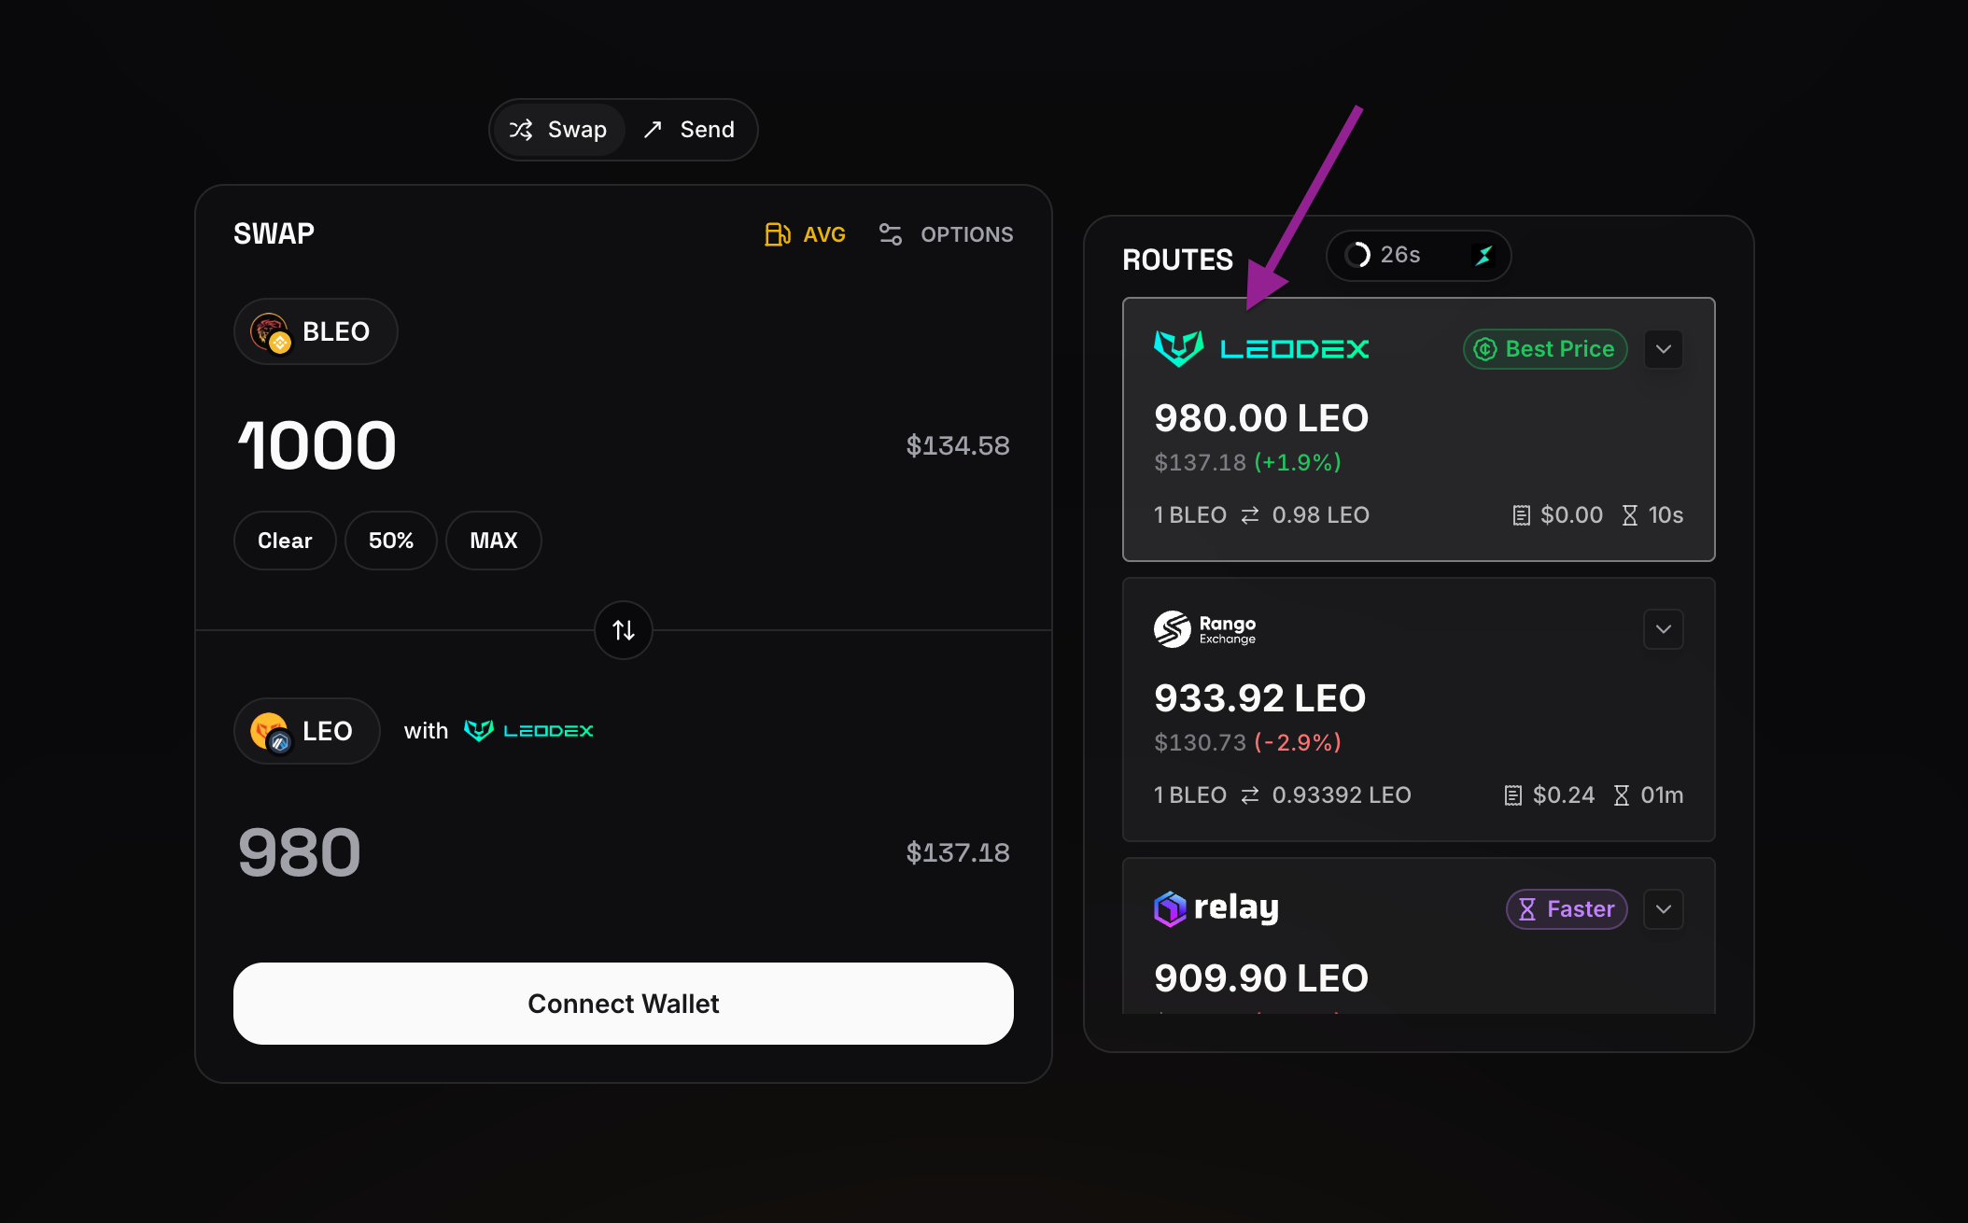Screen dimensions: 1968x1223
Task: Select the Faster route badge
Action: pyautogui.click(x=1567, y=909)
